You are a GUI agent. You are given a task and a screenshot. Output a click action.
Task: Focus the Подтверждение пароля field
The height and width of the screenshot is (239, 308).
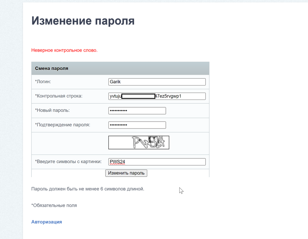137,125
